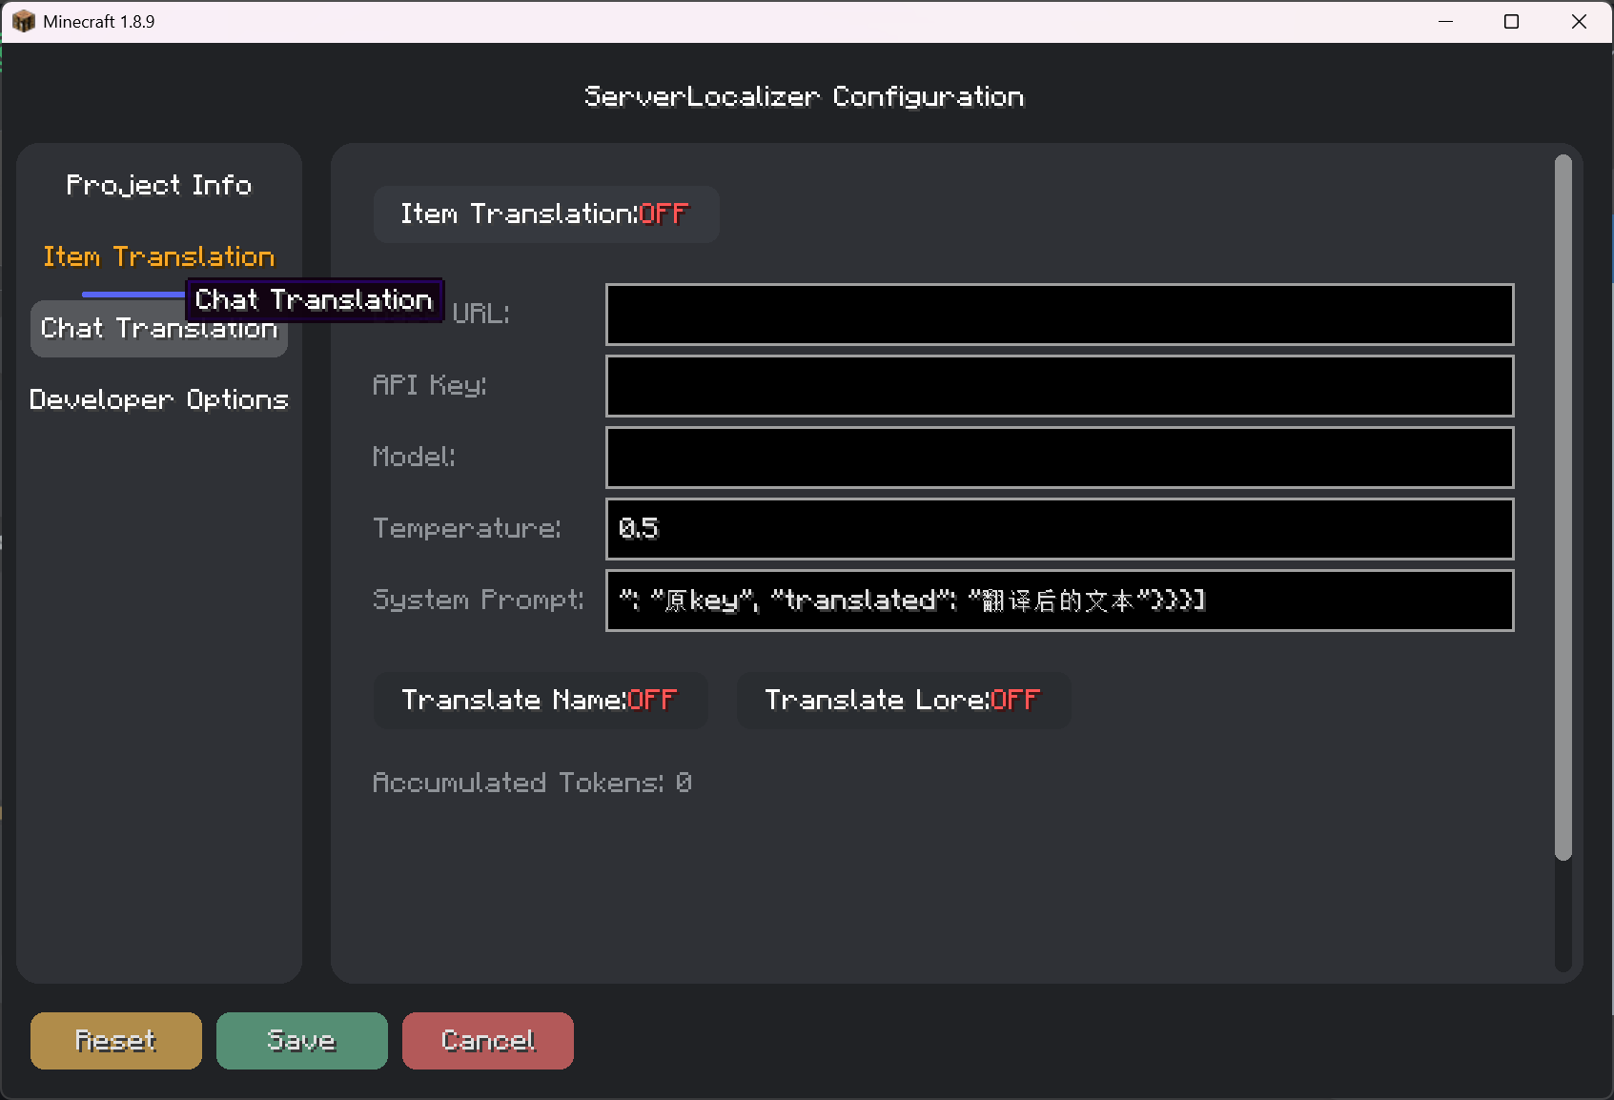Toggle the Item Translation OFF switch
Viewport: 1614px width, 1100px height.
click(545, 214)
